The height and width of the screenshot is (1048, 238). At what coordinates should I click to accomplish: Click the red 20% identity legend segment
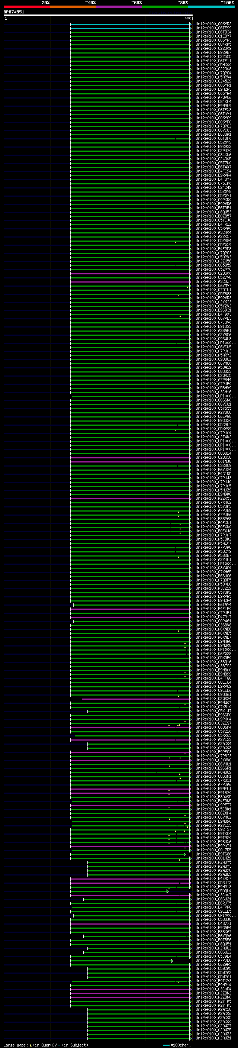26,7
